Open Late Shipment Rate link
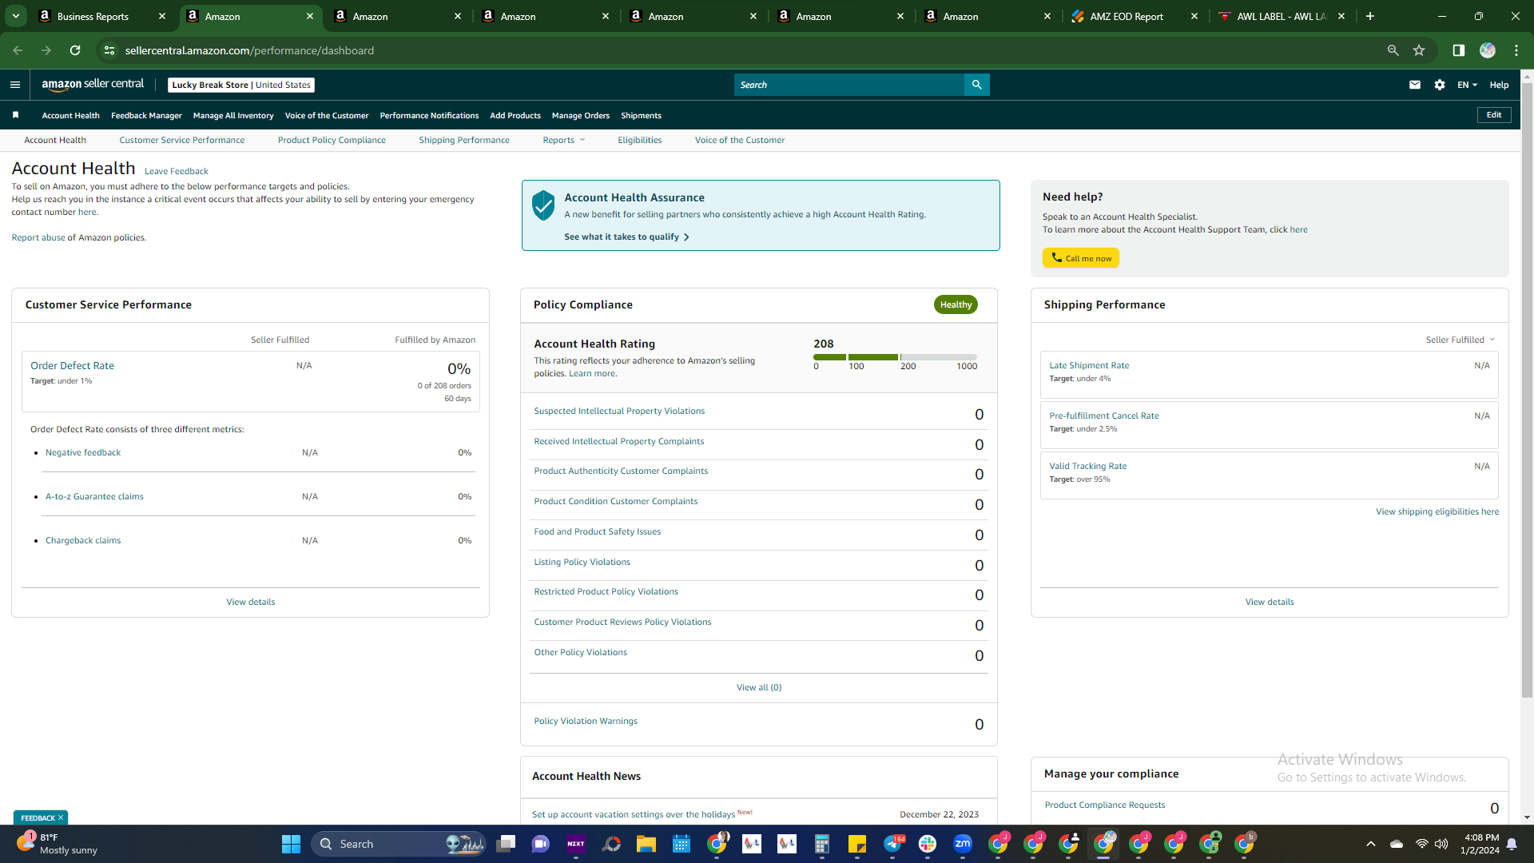 tap(1089, 365)
